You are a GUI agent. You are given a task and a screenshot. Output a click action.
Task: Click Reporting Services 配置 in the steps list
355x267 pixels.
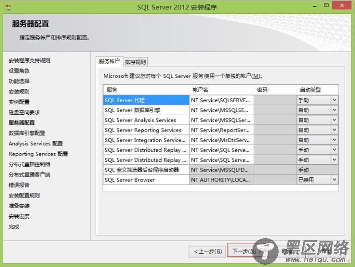click(x=38, y=154)
